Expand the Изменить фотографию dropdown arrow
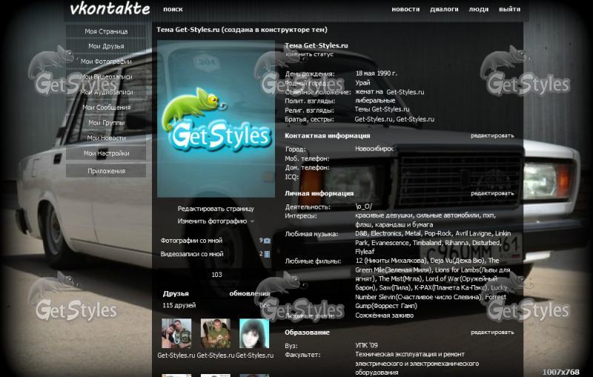Screen dimensions: 593x377 pyautogui.click(x=252, y=221)
